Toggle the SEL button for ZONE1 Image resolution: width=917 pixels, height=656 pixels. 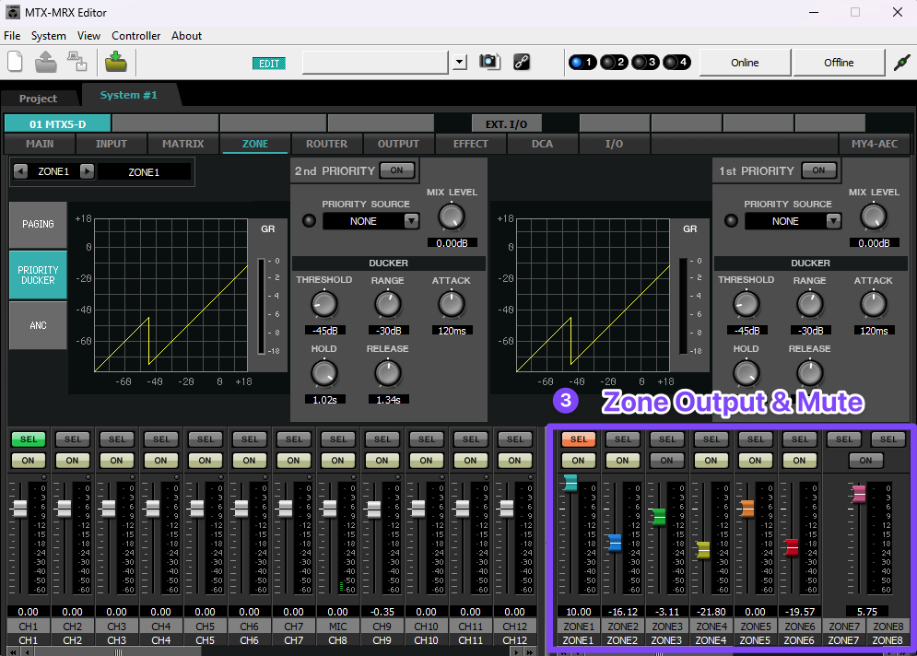(x=579, y=439)
